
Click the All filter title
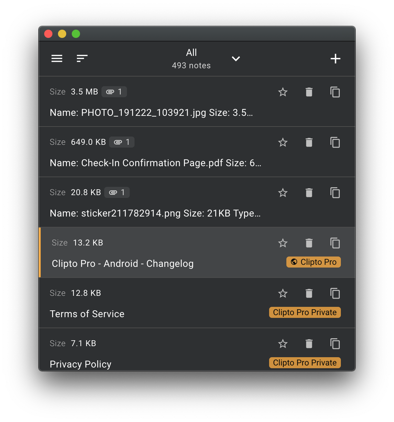tap(191, 52)
